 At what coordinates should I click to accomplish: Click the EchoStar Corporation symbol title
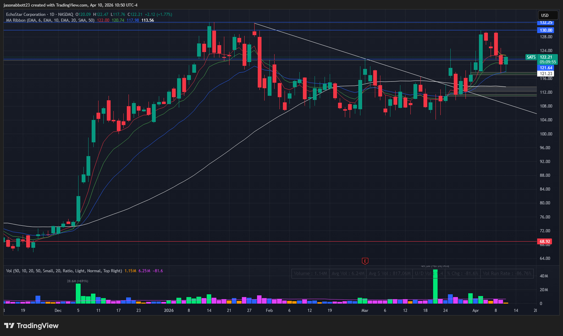26,15
